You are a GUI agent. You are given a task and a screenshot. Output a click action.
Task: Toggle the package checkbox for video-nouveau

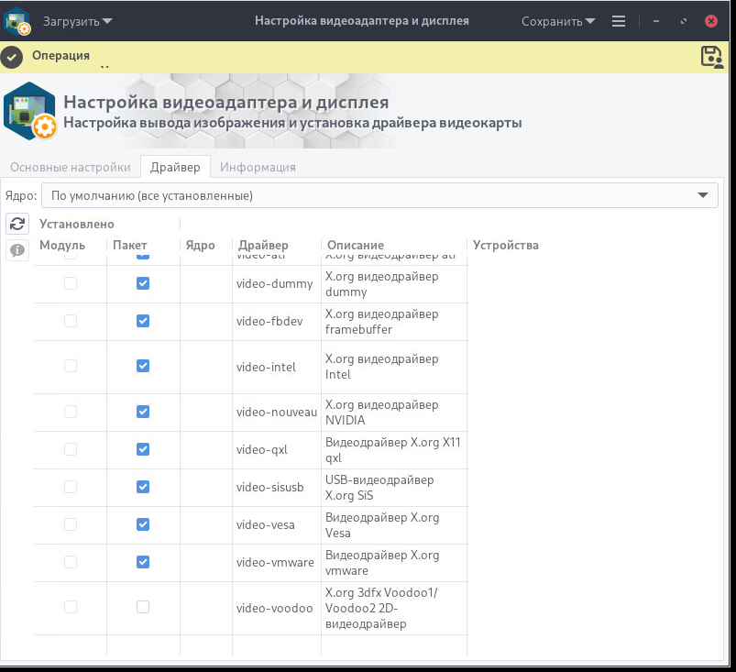tap(143, 412)
